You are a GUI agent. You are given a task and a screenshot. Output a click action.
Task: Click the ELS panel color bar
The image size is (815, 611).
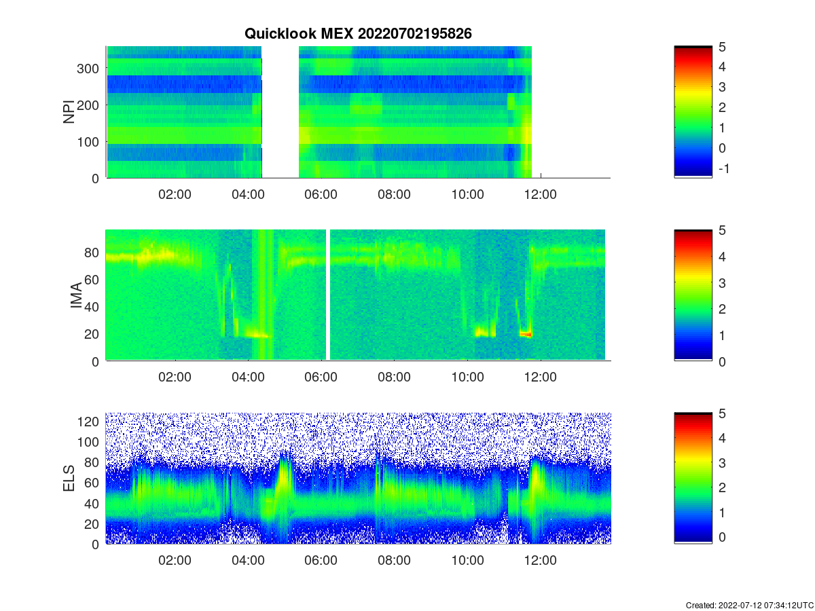693,478
